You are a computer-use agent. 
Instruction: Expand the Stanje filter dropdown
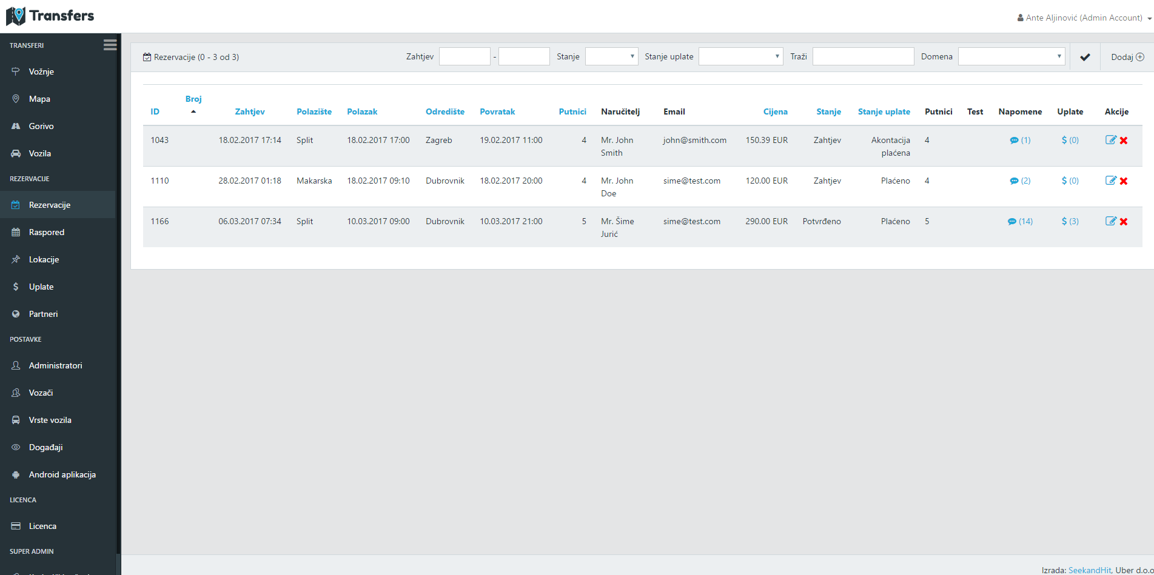pos(611,56)
